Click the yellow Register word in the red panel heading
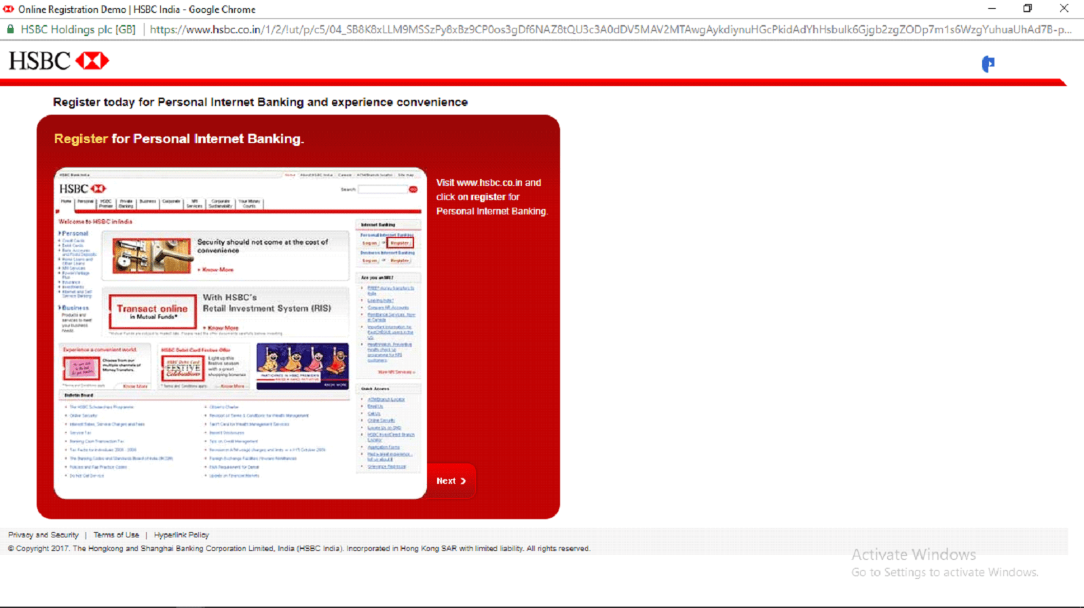 pyautogui.click(x=81, y=138)
